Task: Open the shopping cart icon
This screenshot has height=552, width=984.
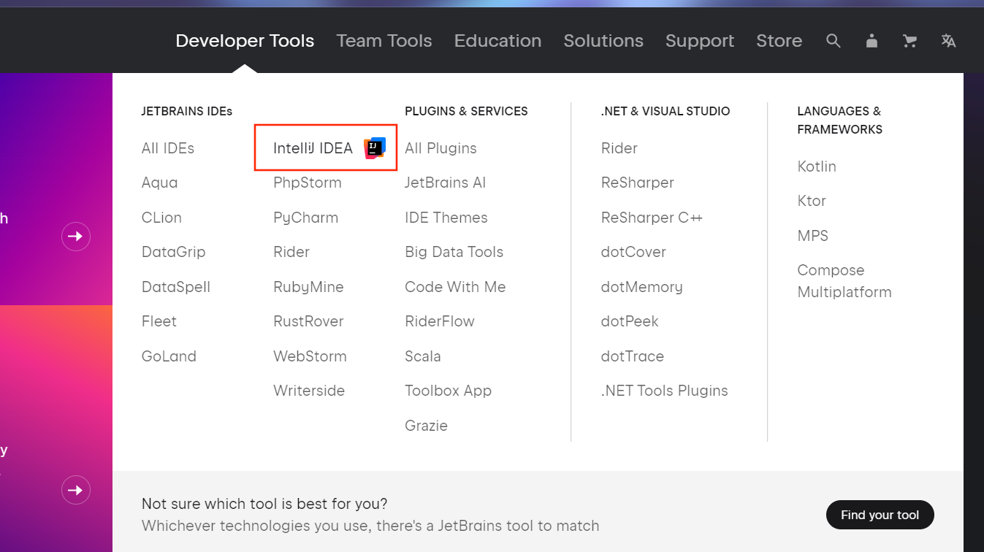Action: tap(909, 41)
